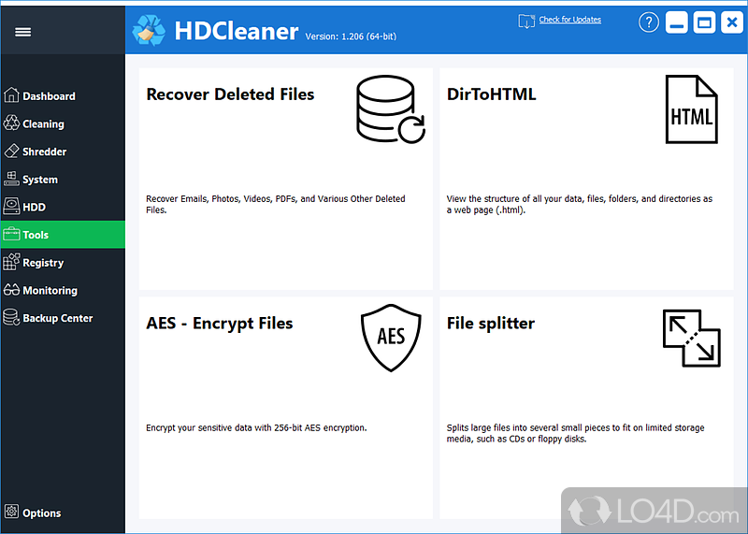
Task: Click the System computer icon
Action: click(x=11, y=179)
